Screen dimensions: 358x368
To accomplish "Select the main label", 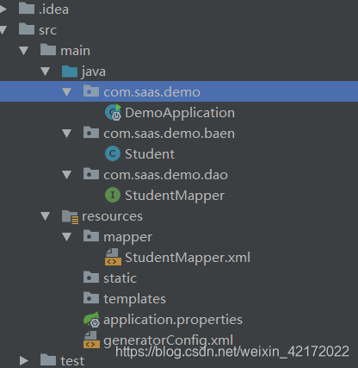I will [75, 51].
